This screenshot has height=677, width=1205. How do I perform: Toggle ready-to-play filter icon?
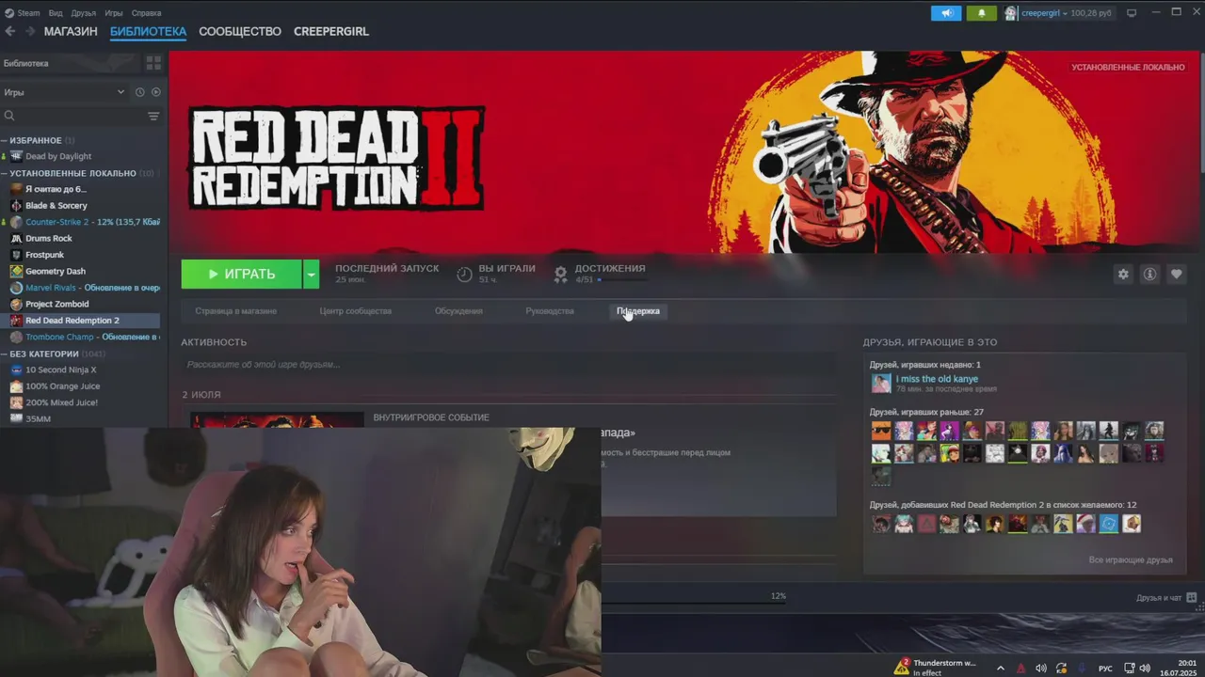coord(156,92)
